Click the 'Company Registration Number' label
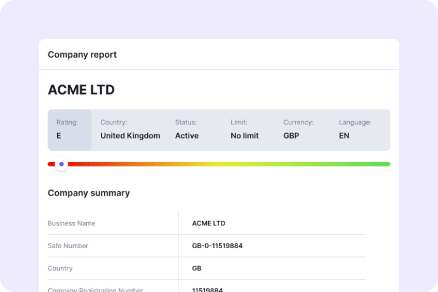Image resolution: width=438 pixels, height=292 pixels. pyautogui.click(x=95, y=289)
